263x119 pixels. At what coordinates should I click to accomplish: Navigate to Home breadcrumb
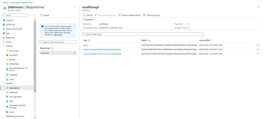5,2
